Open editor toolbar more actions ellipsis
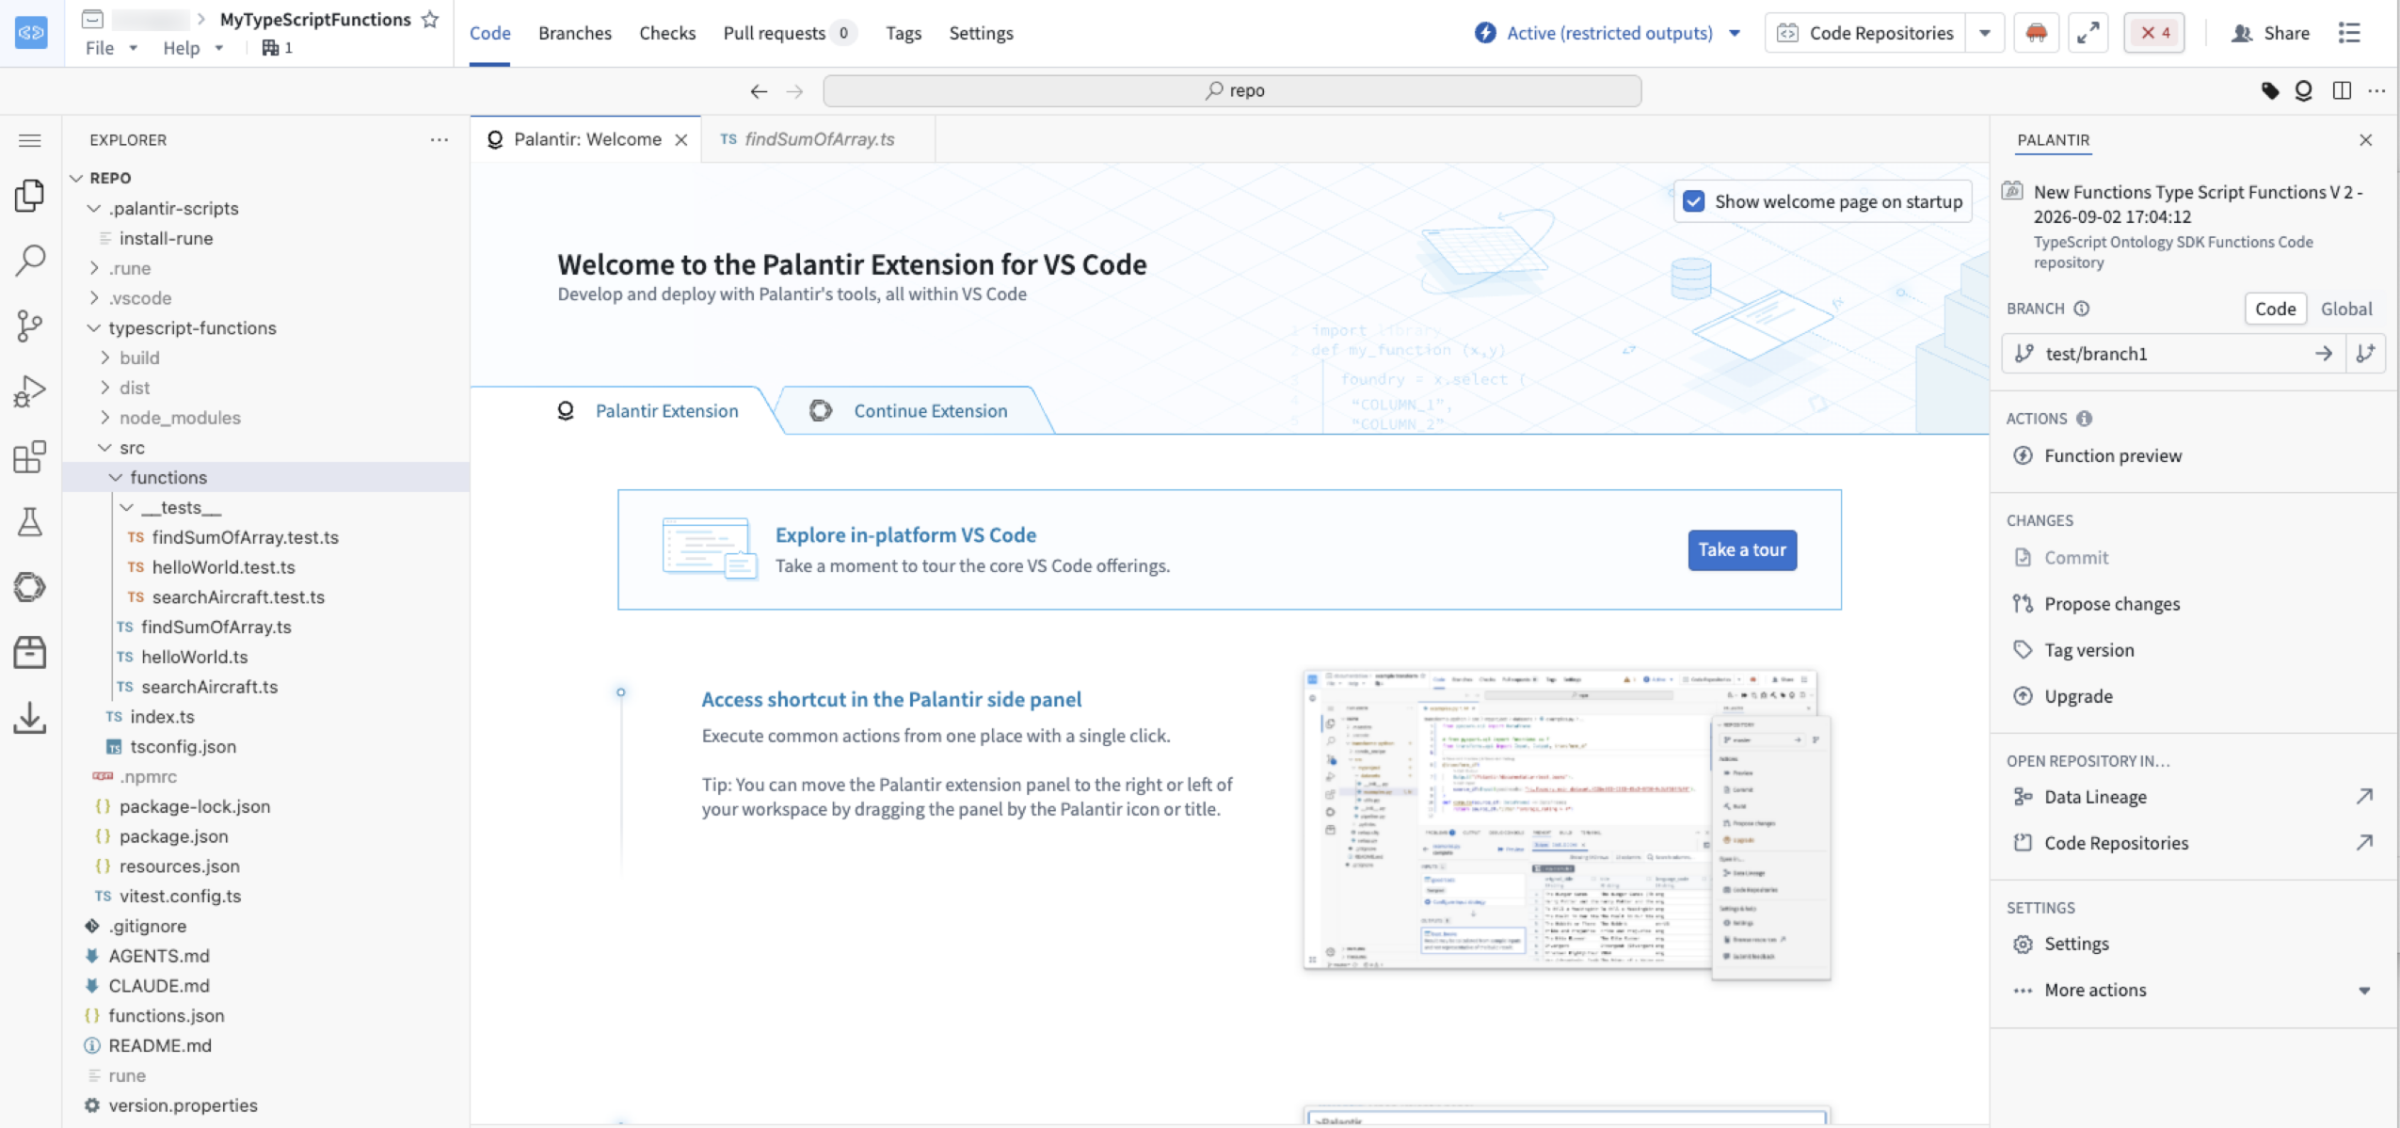The height and width of the screenshot is (1128, 2400). [2376, 91]
